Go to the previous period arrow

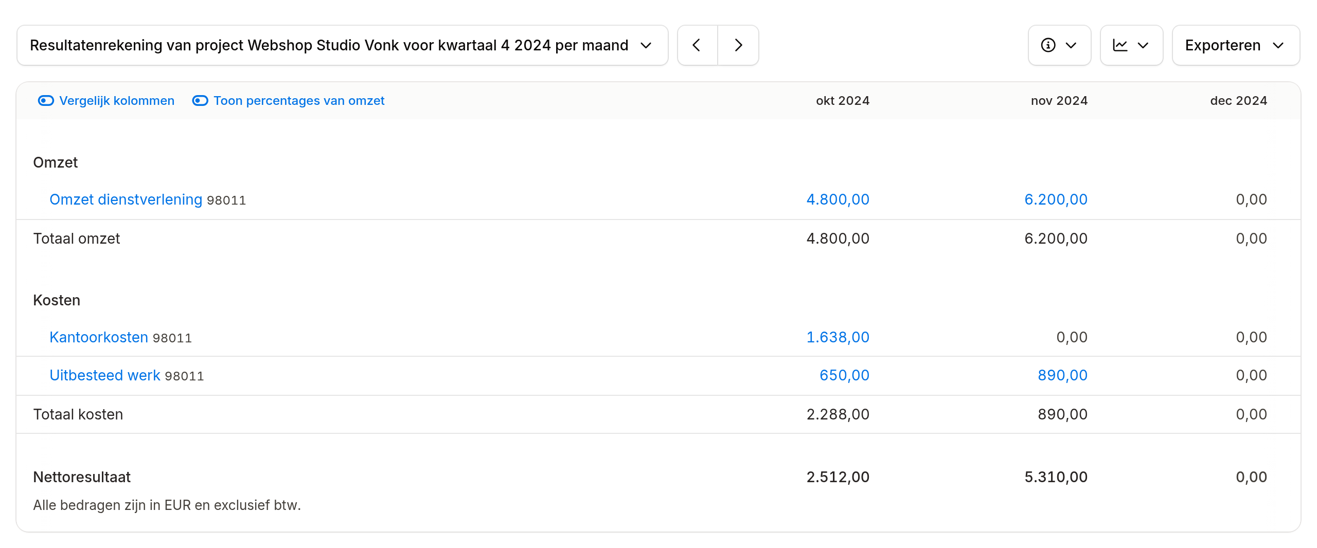coord(697,45)
